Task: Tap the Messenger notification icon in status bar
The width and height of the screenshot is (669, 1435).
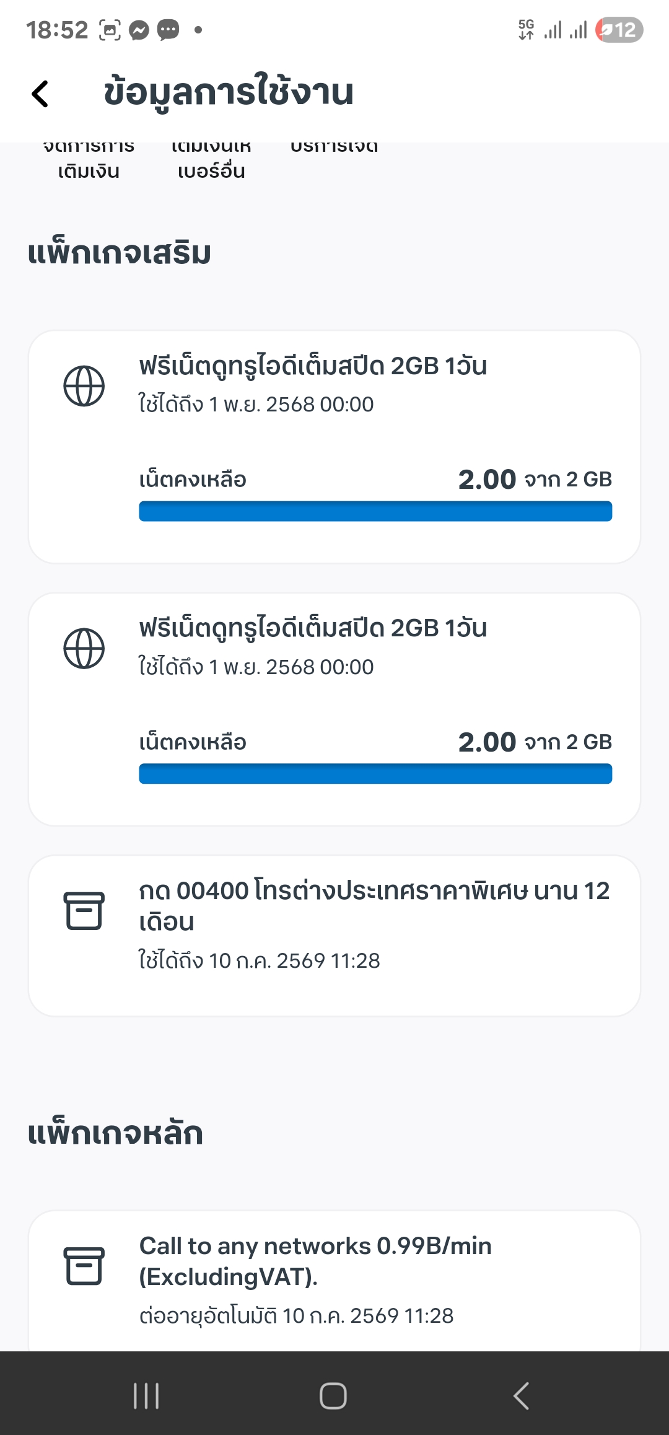Action: pyautogui.click(x=139, y=30)
